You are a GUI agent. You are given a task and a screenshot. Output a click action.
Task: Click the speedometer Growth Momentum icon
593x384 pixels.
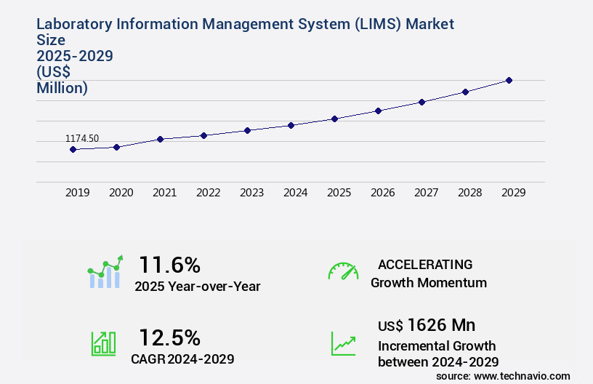coord(343,272)
